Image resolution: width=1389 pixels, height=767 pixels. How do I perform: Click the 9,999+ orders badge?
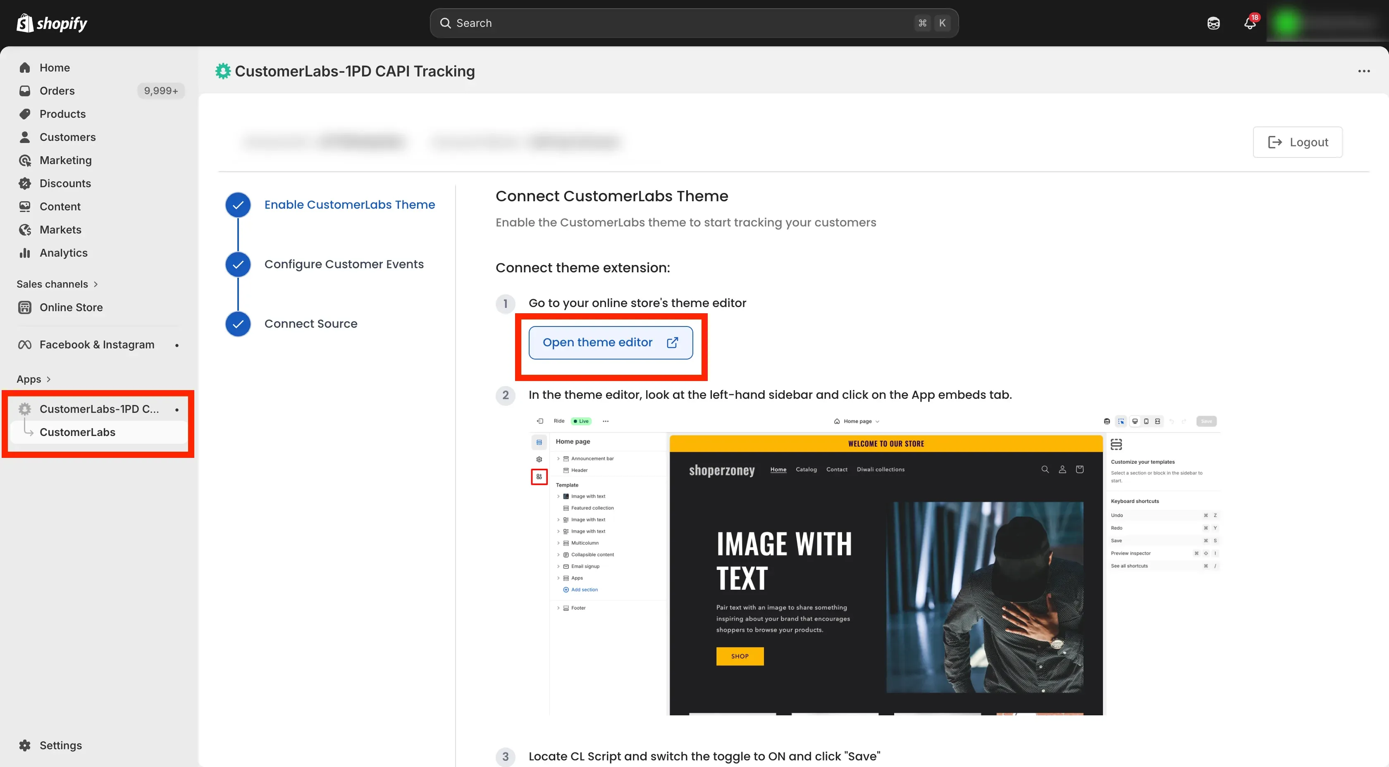(161, 91)
